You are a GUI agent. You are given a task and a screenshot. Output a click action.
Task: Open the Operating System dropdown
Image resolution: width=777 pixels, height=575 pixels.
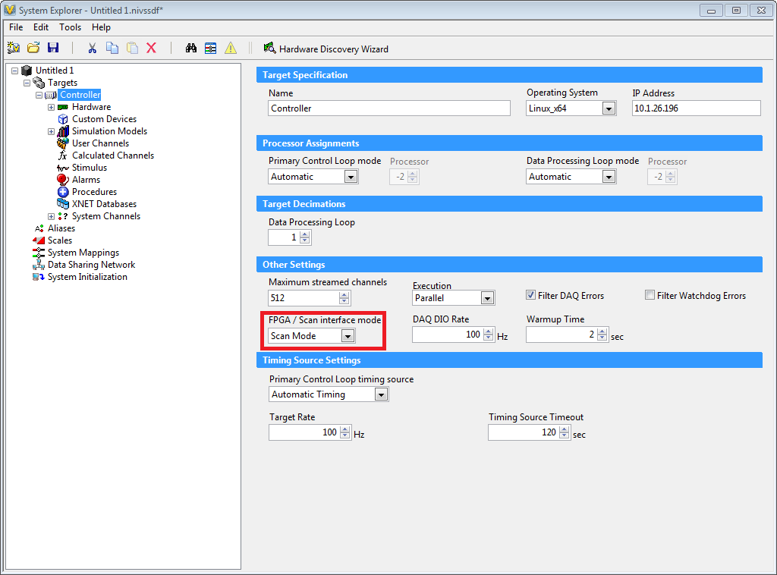(609, 108)
